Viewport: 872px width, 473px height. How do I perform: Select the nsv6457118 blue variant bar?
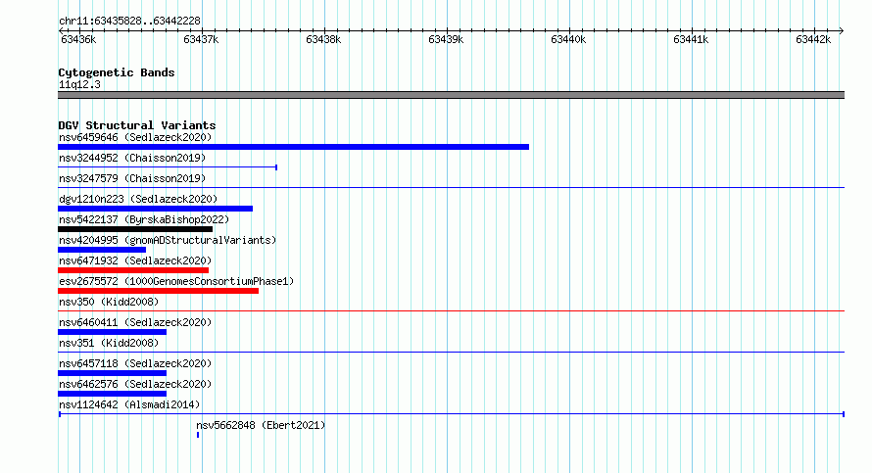pos(113,373)
